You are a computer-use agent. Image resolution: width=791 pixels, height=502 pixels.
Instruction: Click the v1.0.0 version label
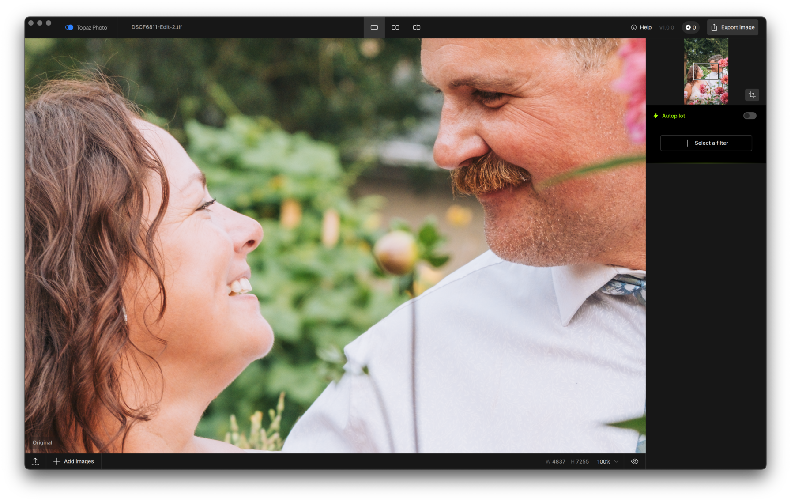coord(667,27)
